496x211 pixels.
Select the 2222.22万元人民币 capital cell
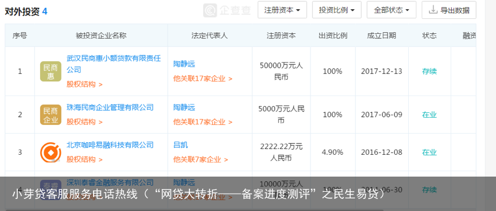pos(281,153)
